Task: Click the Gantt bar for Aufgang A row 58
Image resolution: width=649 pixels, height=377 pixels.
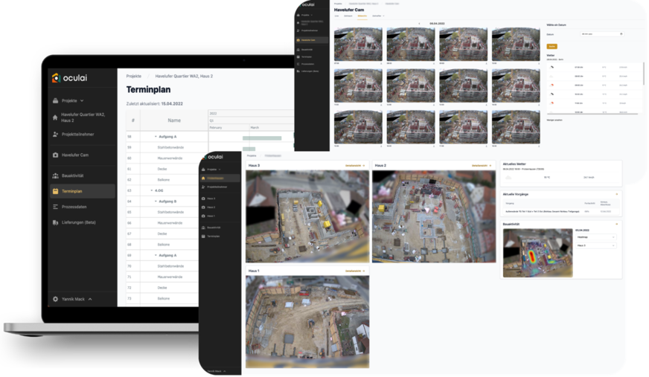Action: (262, 138)
